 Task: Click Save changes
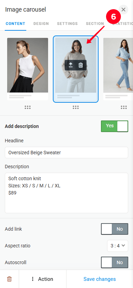pyautogui.click(x=100, y=279)
